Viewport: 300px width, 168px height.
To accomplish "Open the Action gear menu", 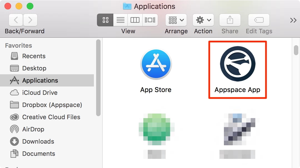I will click(x=203, y=20).
